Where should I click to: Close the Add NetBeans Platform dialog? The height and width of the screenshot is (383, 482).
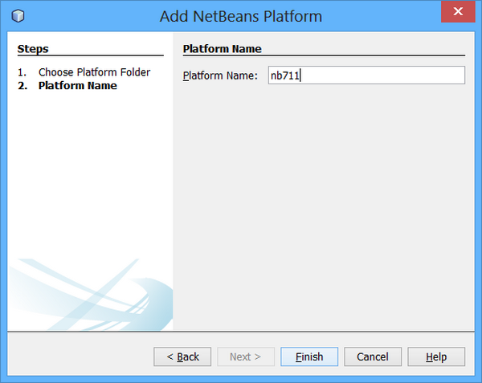point(458,11)
